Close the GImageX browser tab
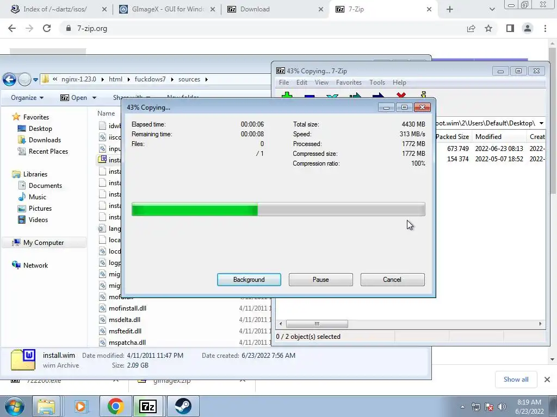Screen dimensions: 557x417 [213, 10]
